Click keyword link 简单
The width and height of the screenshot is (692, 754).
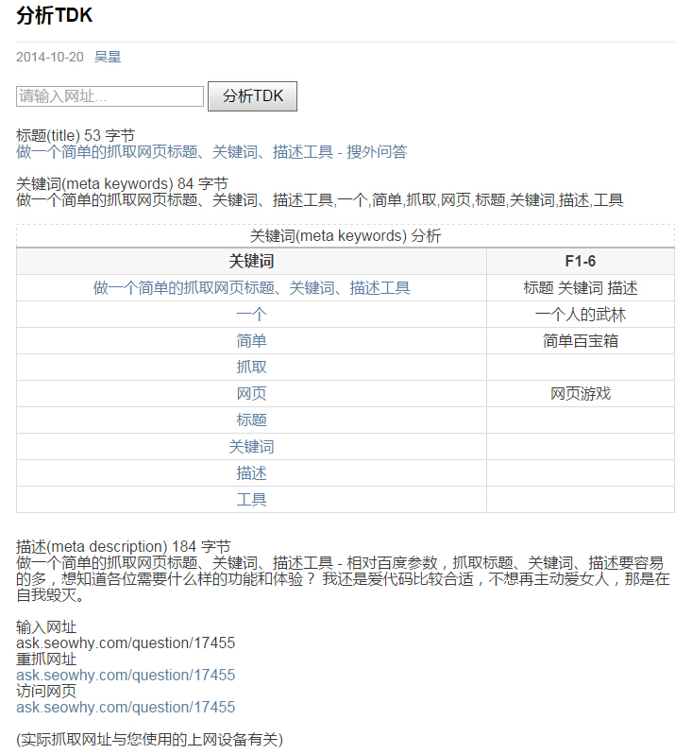[251, 341]
